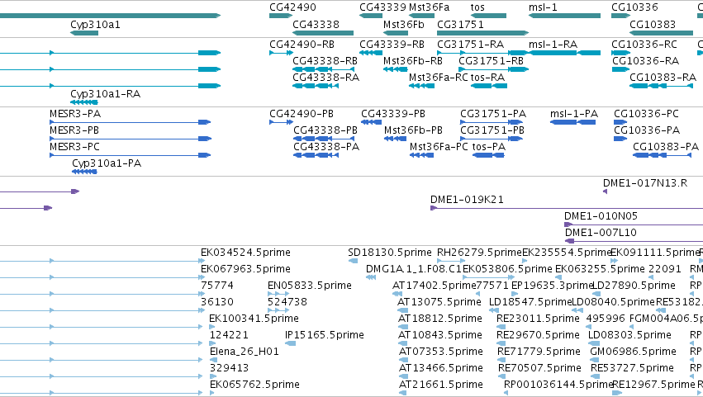The width and height of the screenshot is (703, 397).
Task: Click protein Cyp310a1-PA label
Action: tap(107, 163)
